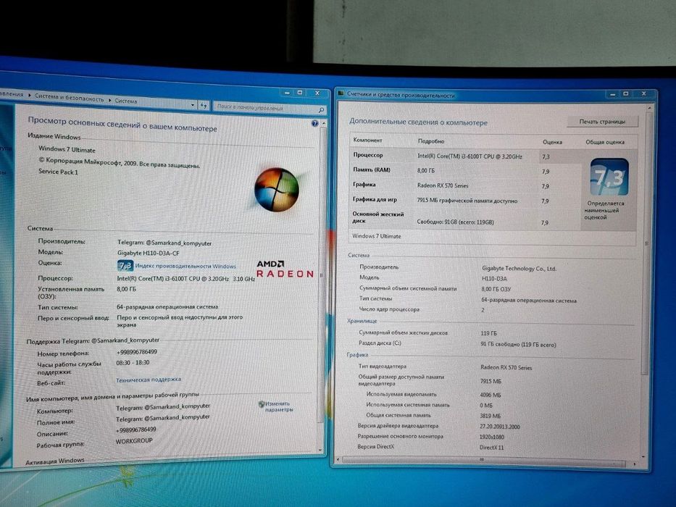Click '64-разрядная операционная система' in System window
Viewport: 676px width, 507px height.
click(x=167, y=307)
